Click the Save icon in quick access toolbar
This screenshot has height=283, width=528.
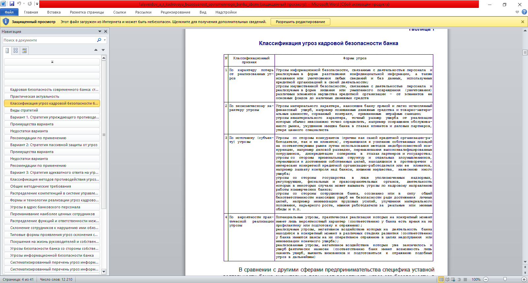tap(12, 4)
